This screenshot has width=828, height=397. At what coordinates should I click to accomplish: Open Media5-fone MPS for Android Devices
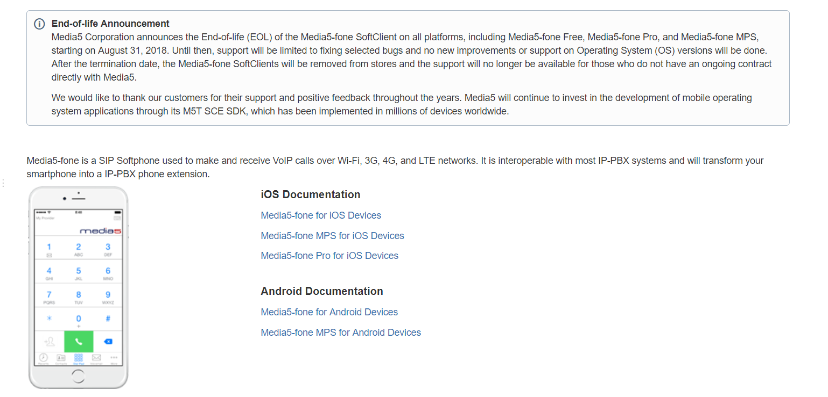341,333
